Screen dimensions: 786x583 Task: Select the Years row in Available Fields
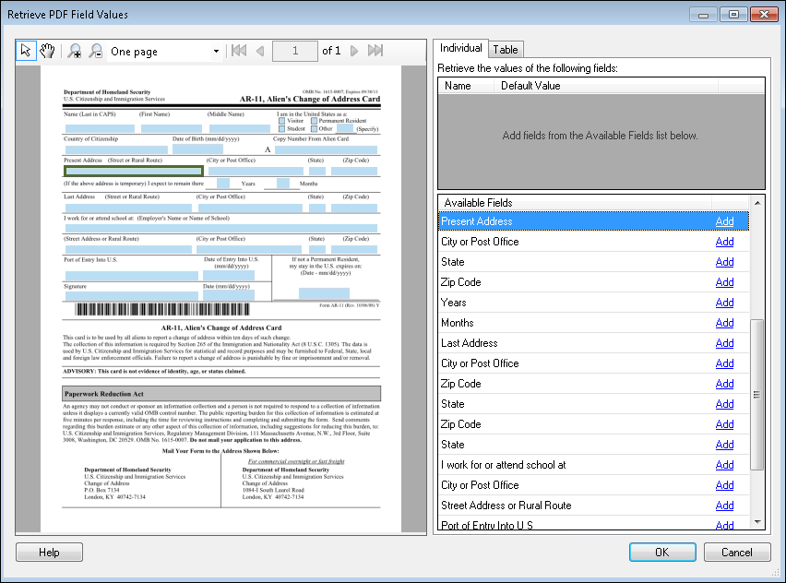(x=593, y=303)
